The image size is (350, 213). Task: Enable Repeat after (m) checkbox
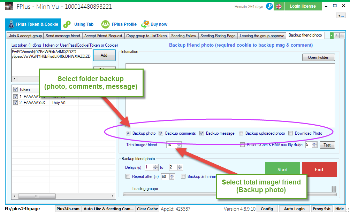[128, 176]
